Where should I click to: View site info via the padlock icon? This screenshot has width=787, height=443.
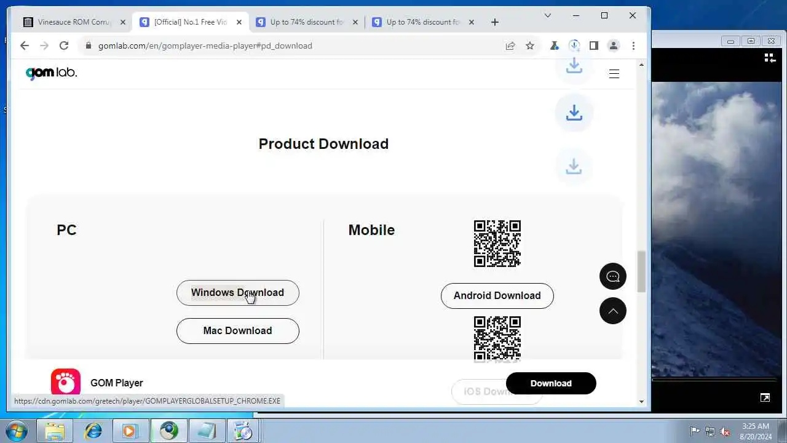89,46
